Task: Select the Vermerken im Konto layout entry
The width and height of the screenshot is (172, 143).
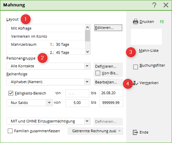Action: 47,36
